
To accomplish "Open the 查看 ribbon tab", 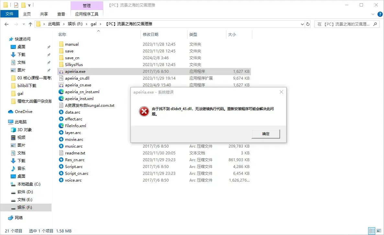I will point(61,14).
